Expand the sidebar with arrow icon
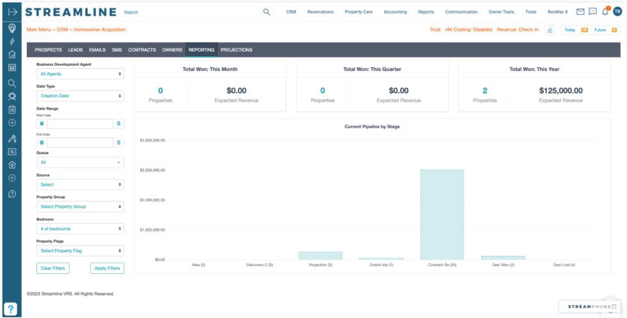The image size is (627, 318). point(12,12)
